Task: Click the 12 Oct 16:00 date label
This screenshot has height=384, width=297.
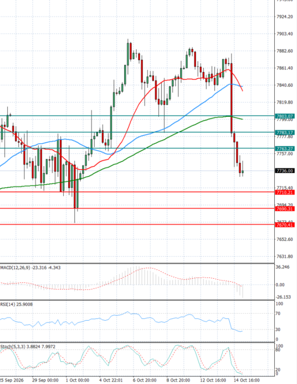Action: click(213, 381)
